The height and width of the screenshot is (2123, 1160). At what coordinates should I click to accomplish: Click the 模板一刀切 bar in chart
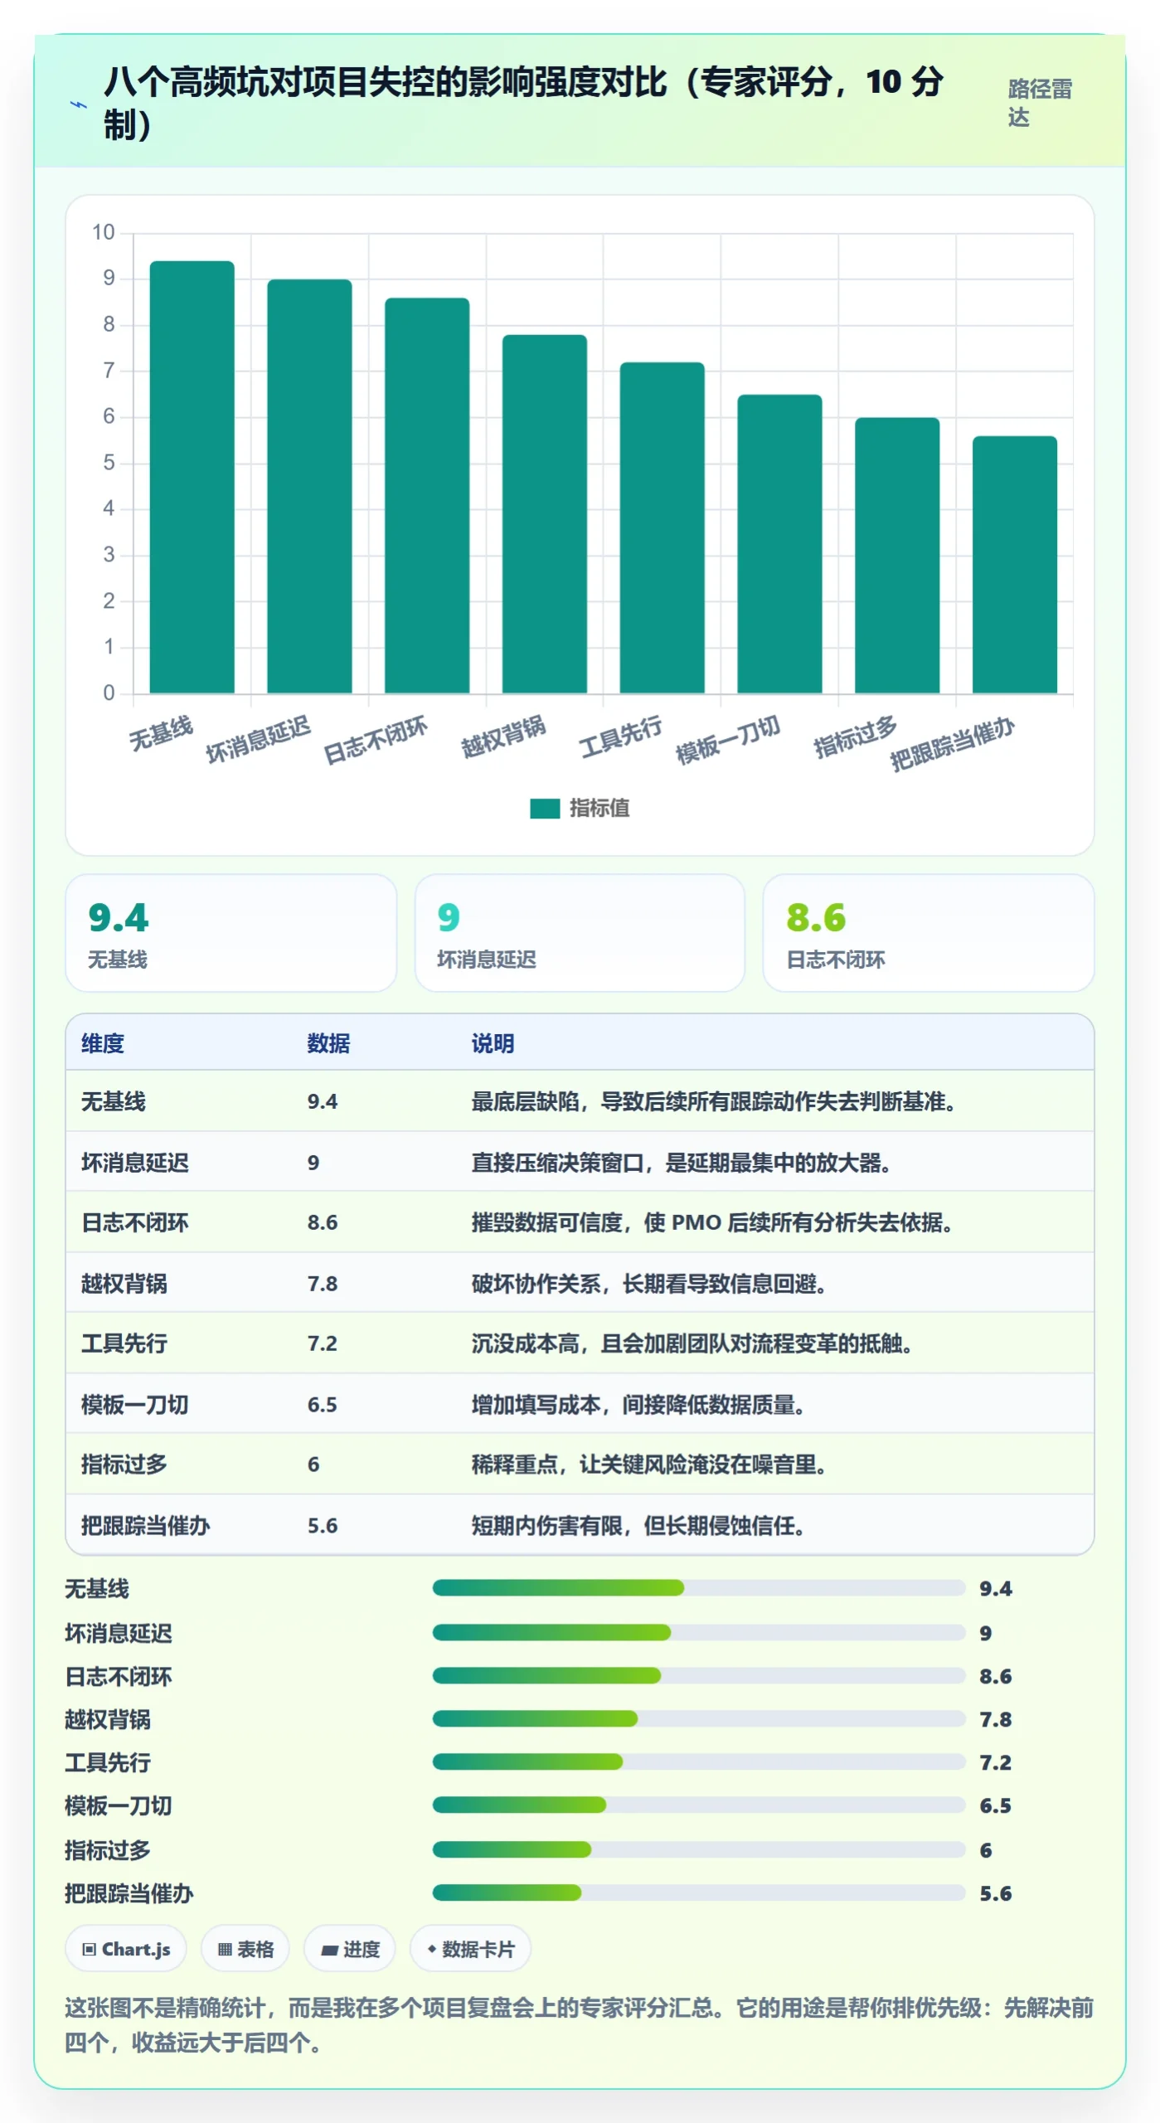pyautogui.click(x=779, y=544)
